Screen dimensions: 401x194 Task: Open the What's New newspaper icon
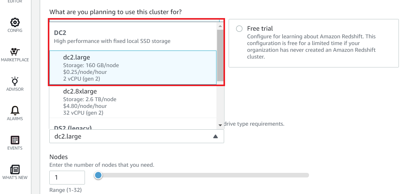[15, 169]
